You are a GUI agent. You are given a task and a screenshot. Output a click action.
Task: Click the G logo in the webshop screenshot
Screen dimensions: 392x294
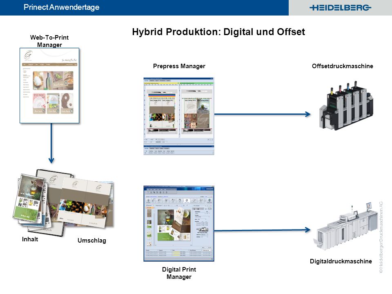[28, 55]
